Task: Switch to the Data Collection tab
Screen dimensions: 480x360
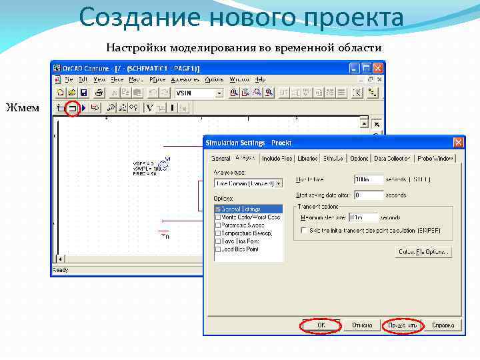Action: (392, 159)
